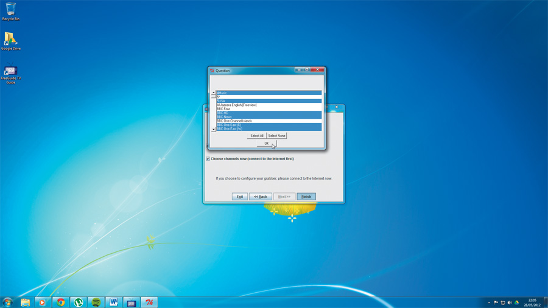Toggle Choose channels now checkbox
The width and height of the screenshot is (548, 308).
[x=208, y=159]
